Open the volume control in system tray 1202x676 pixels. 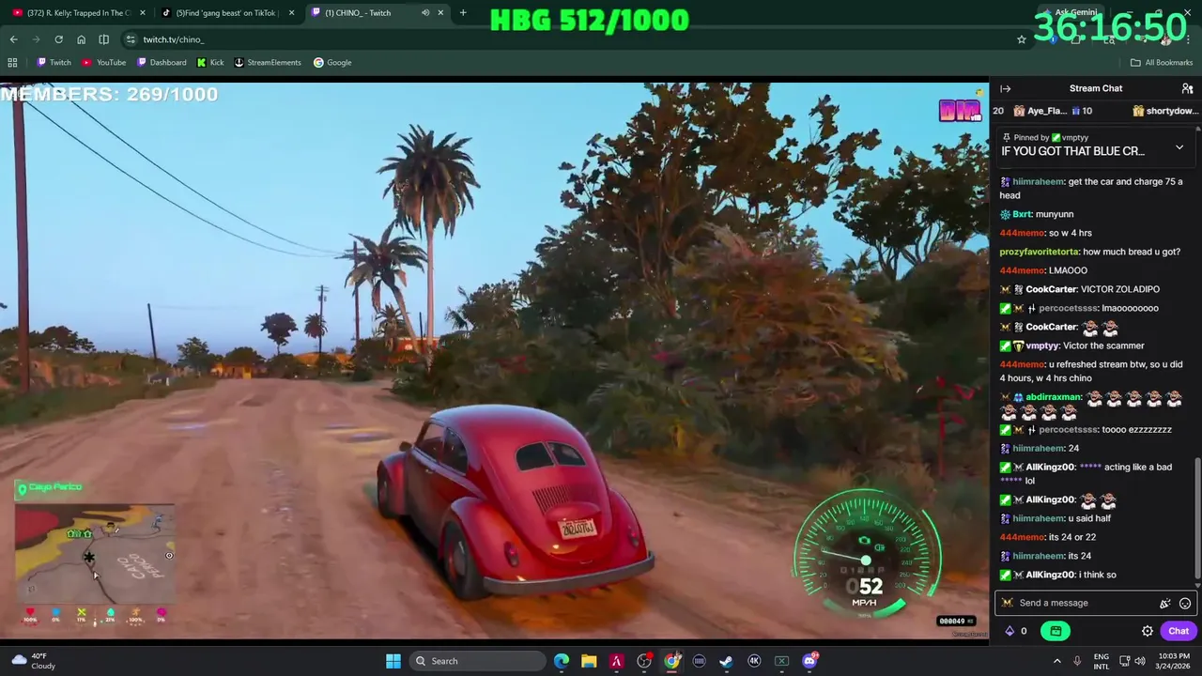click(x=1140, y=661)
